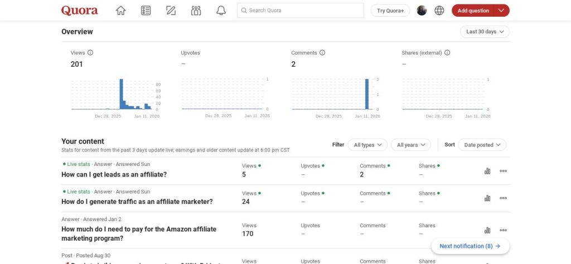Open the Answer pencil icon

pos(171,11)
